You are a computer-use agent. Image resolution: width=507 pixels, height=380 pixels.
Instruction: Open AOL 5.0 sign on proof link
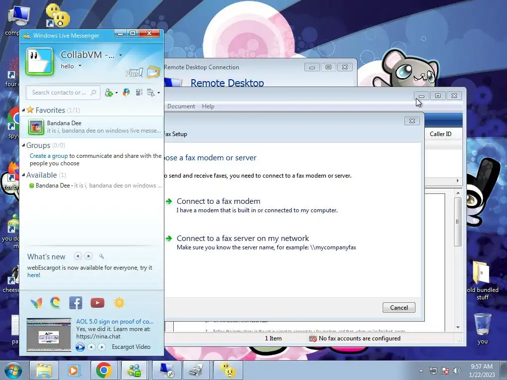click(115, 322)
